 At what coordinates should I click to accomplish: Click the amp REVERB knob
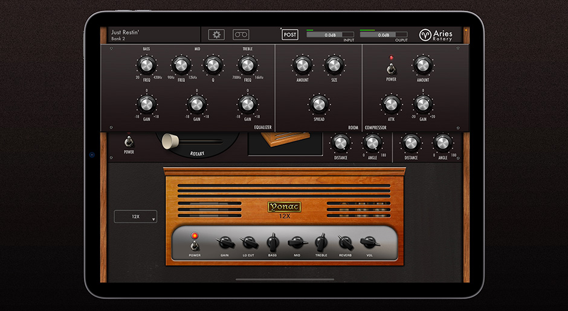coord(345,242)
